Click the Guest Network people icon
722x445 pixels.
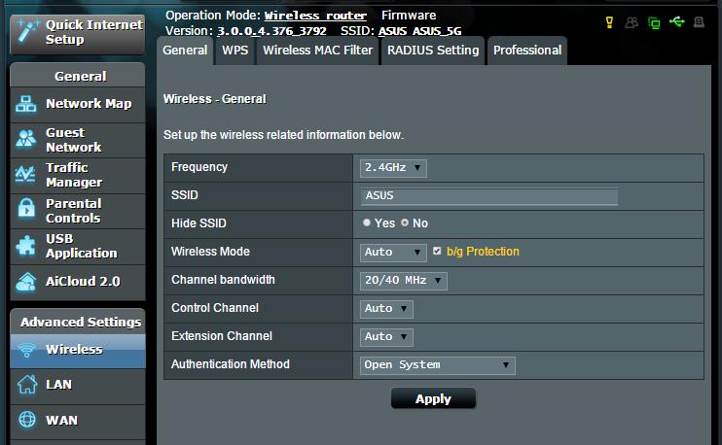(x=25, y=138)
